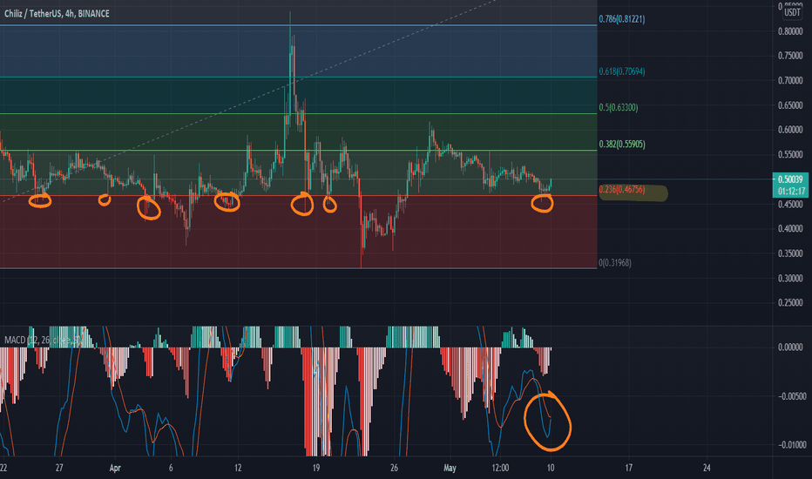Select the 0.5(0.63300) Fibonacci label

coord(619,108)
